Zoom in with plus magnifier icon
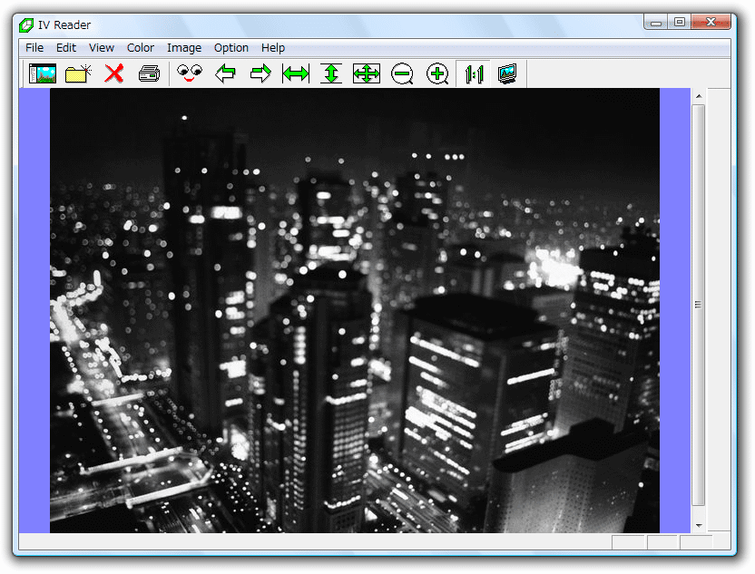755x574 pixels. [437, 73]
